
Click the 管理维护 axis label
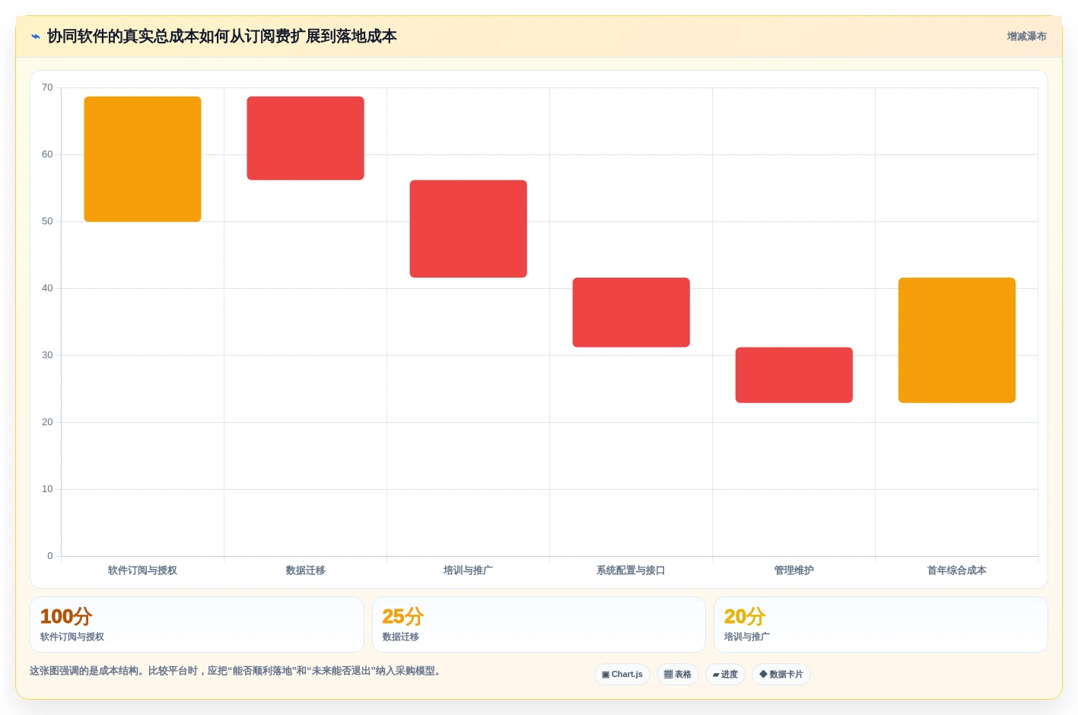[x=793, y=570]
